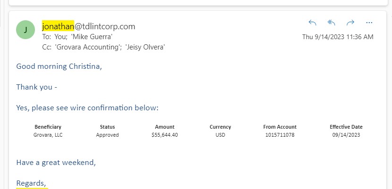
Task: Click the Thu 9/14/2023 11:36 AM timestamp
Action: 338,37
